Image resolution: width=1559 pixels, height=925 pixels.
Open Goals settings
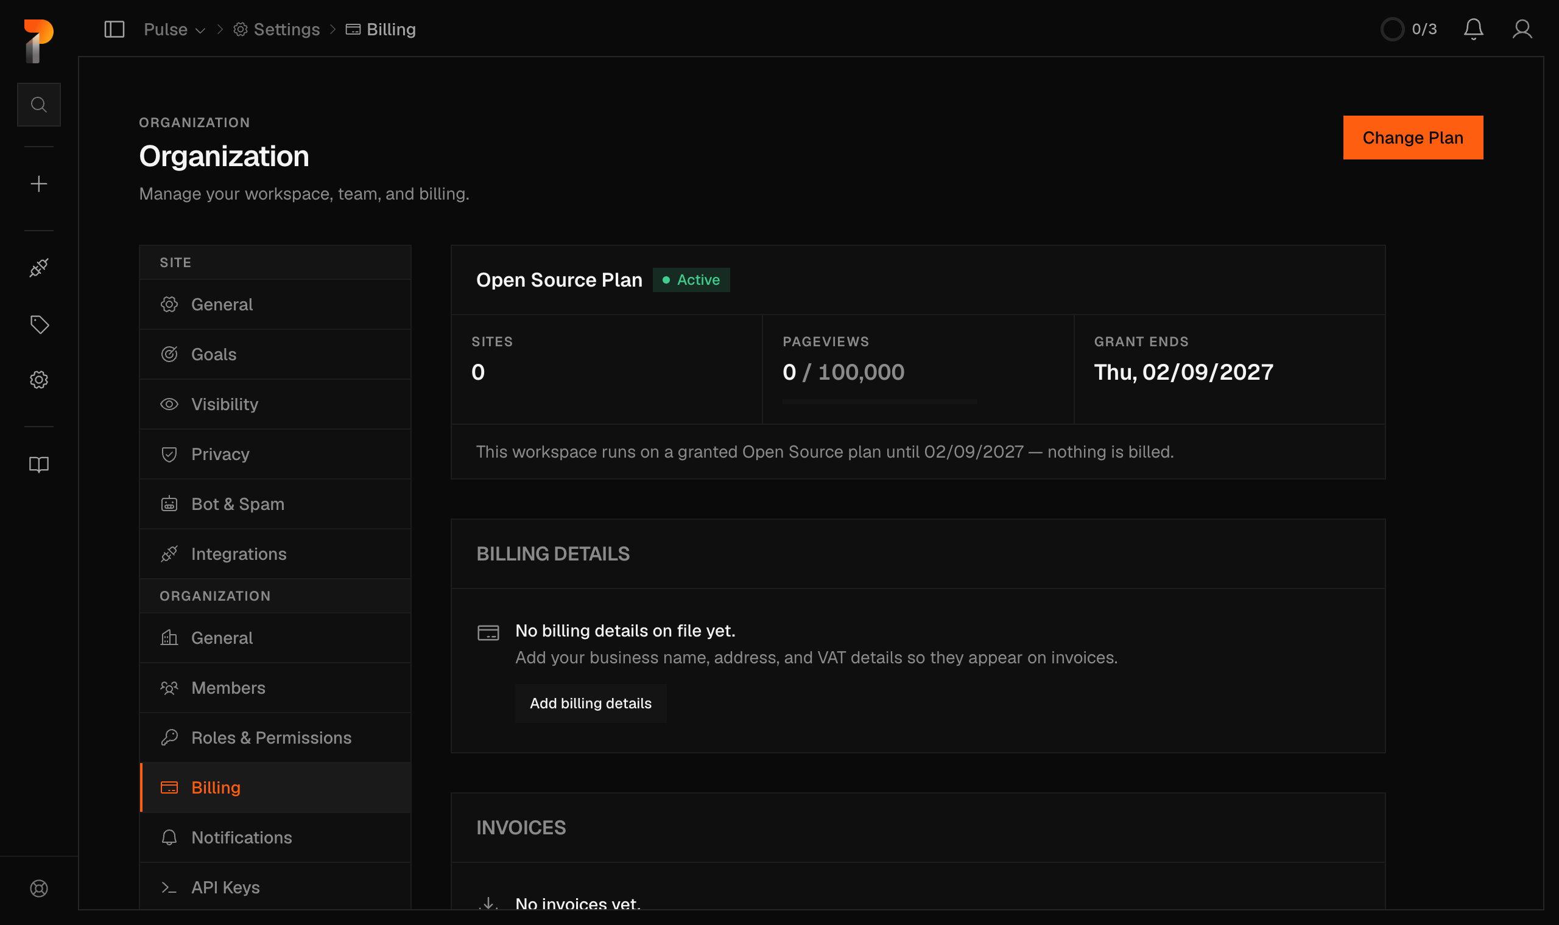tap(275, 354)
